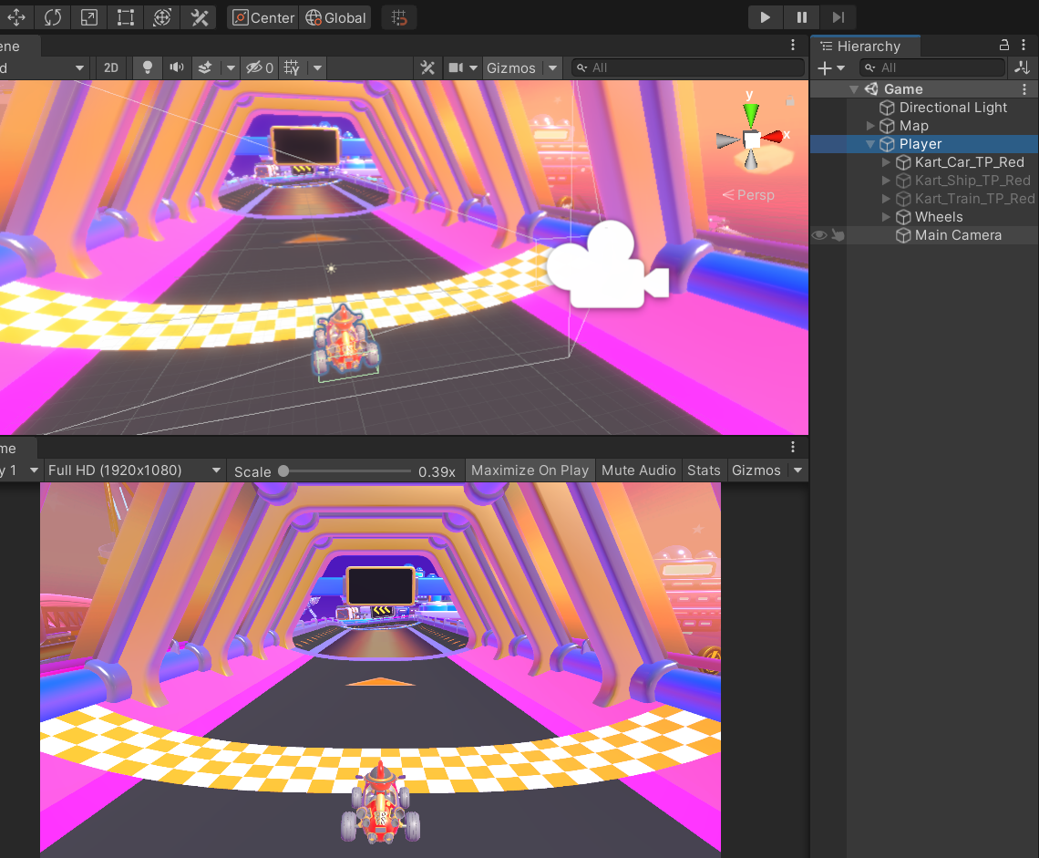Open Full HD resolution dropdown
Viewport: 1039px width, 858px height.
(133, 470)
